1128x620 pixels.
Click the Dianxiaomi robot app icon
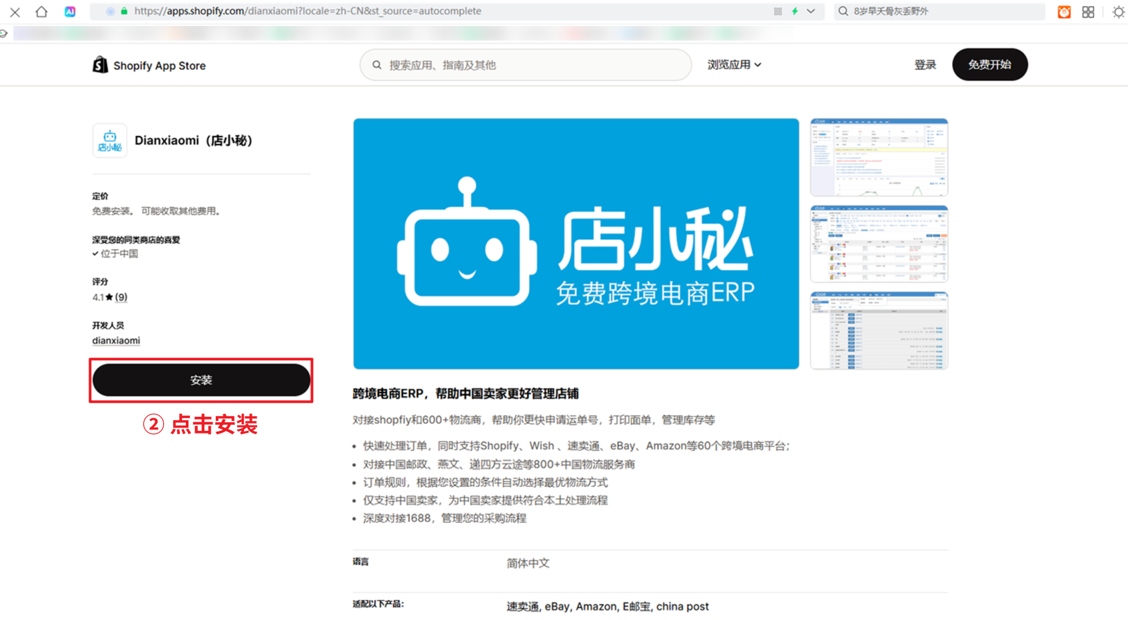(110, 141)
